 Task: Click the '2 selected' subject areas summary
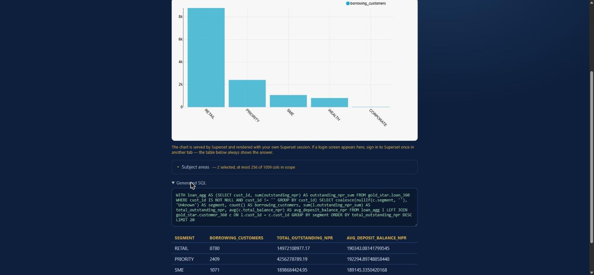click(x=253, y=167)
